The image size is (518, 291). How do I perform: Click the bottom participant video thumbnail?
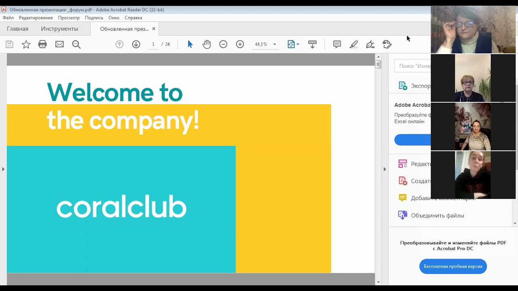(x=473, y=175)
